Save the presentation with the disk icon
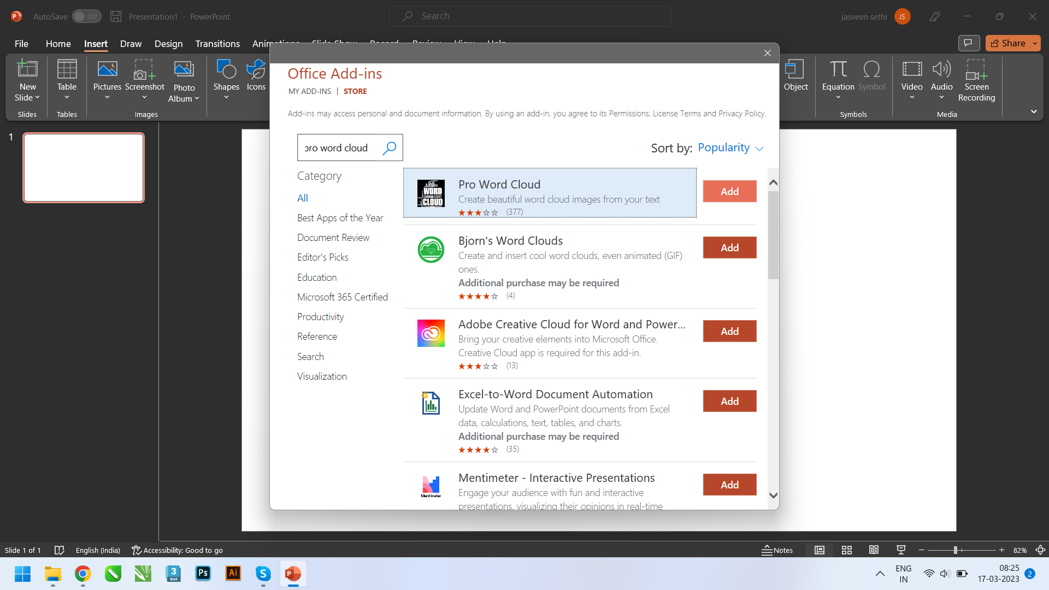This screenshot has width=1049, height=590. (116, 16)
